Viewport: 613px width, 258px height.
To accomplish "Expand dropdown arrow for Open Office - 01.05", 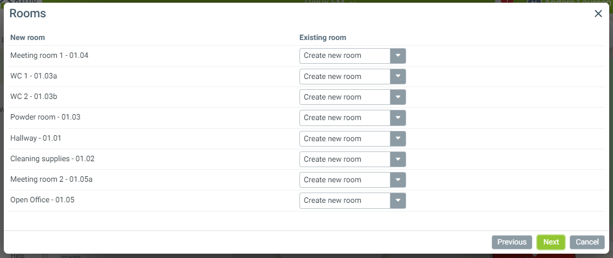I will pos(398,201).
